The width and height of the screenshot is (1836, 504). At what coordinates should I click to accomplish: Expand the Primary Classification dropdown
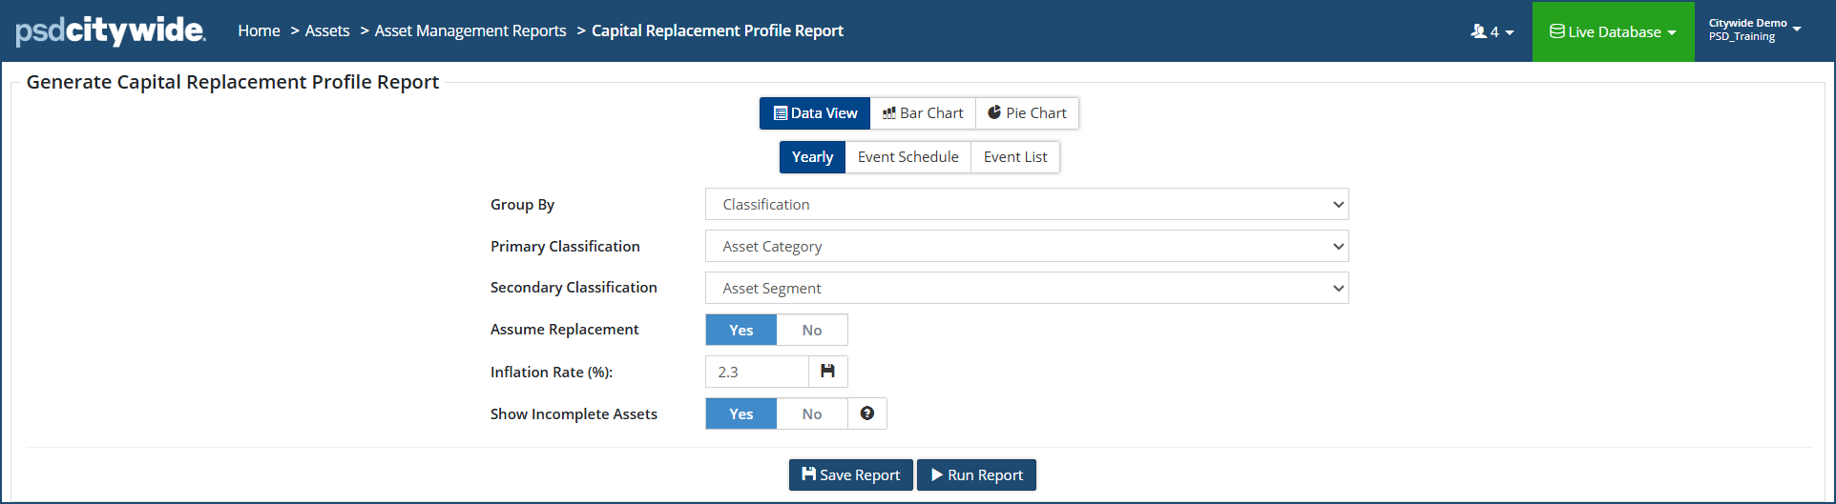[x=1027, y=246]
